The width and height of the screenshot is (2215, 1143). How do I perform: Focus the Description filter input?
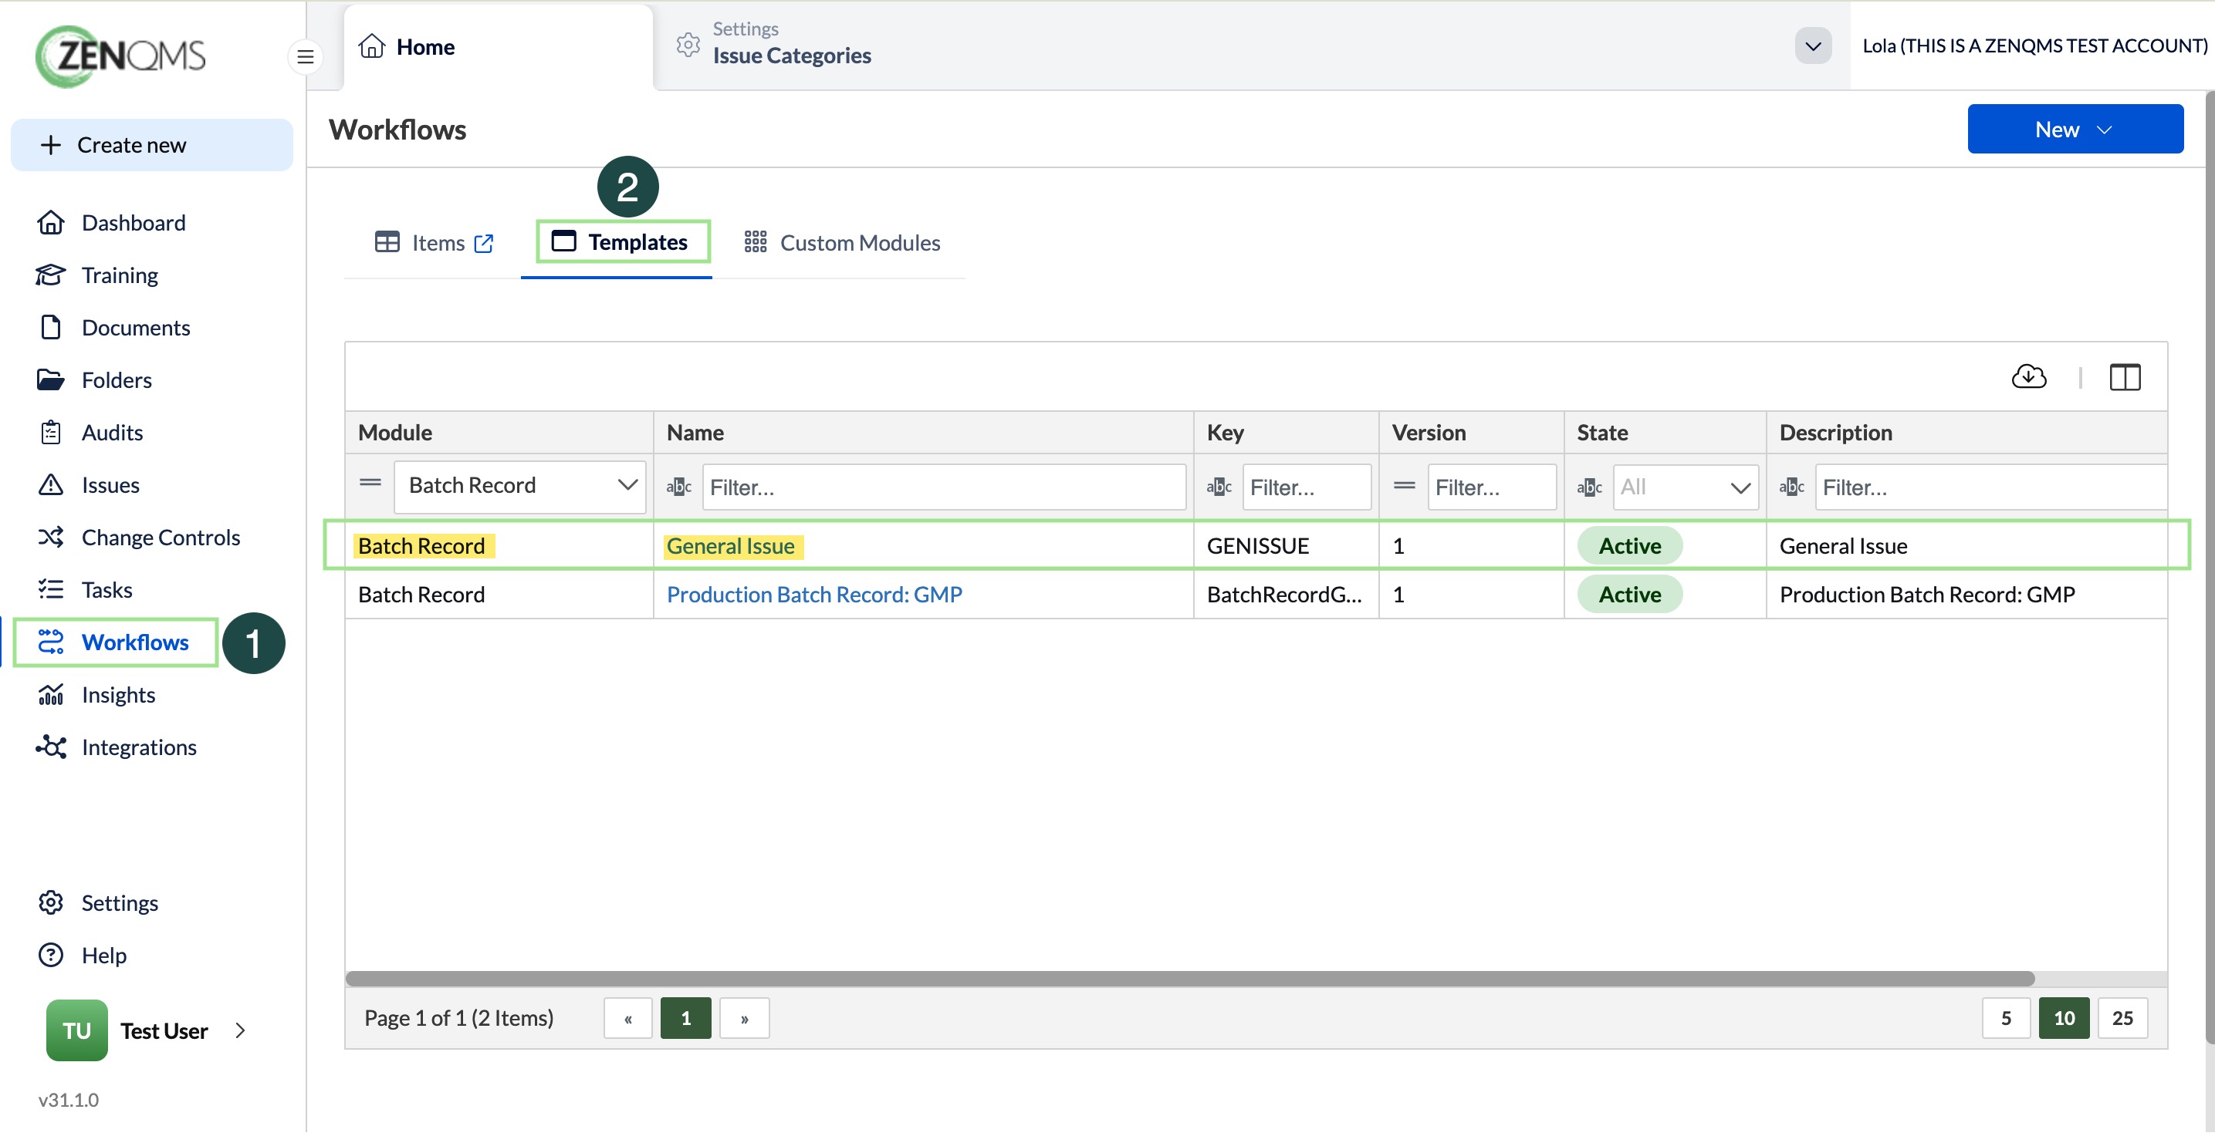pos(1990,487)
